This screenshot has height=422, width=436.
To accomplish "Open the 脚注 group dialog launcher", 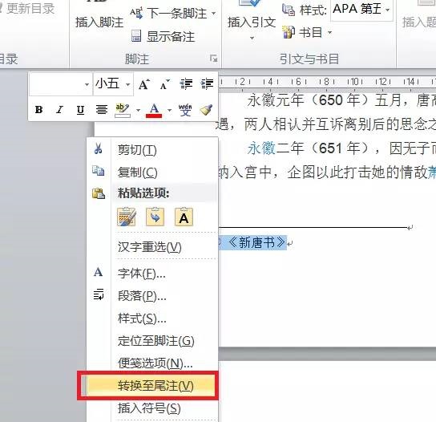I will 213,59.
